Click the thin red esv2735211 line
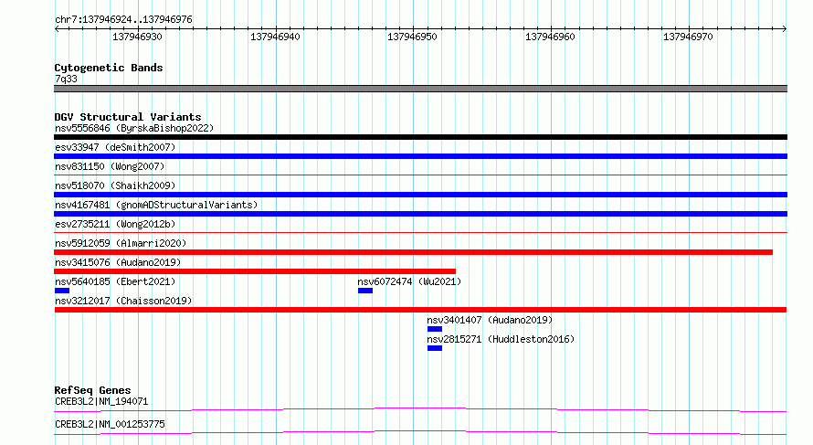The image size is (813, 445). pos(420,233)
